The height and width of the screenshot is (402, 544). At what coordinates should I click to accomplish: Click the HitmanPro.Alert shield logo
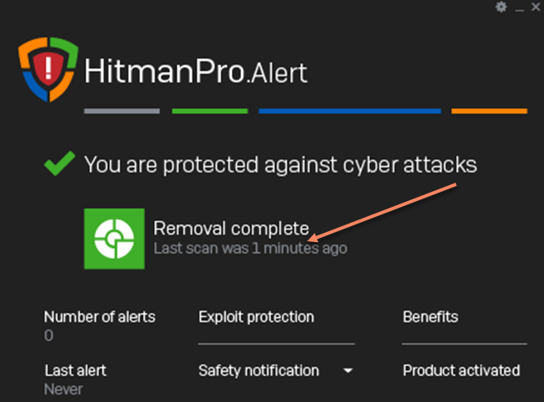click(49, 70)
